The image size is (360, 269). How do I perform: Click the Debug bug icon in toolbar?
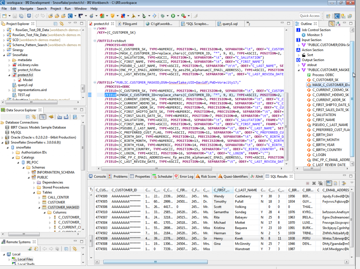pos(162,16)
